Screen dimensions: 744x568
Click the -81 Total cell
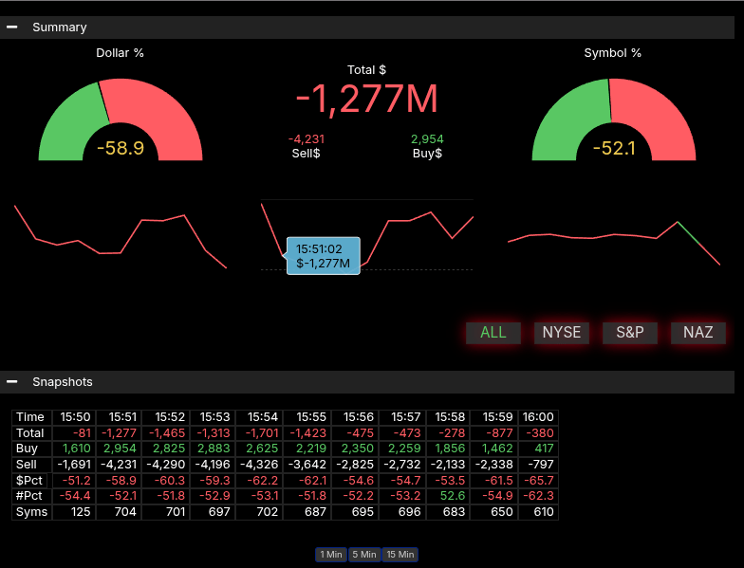[74, 432]
